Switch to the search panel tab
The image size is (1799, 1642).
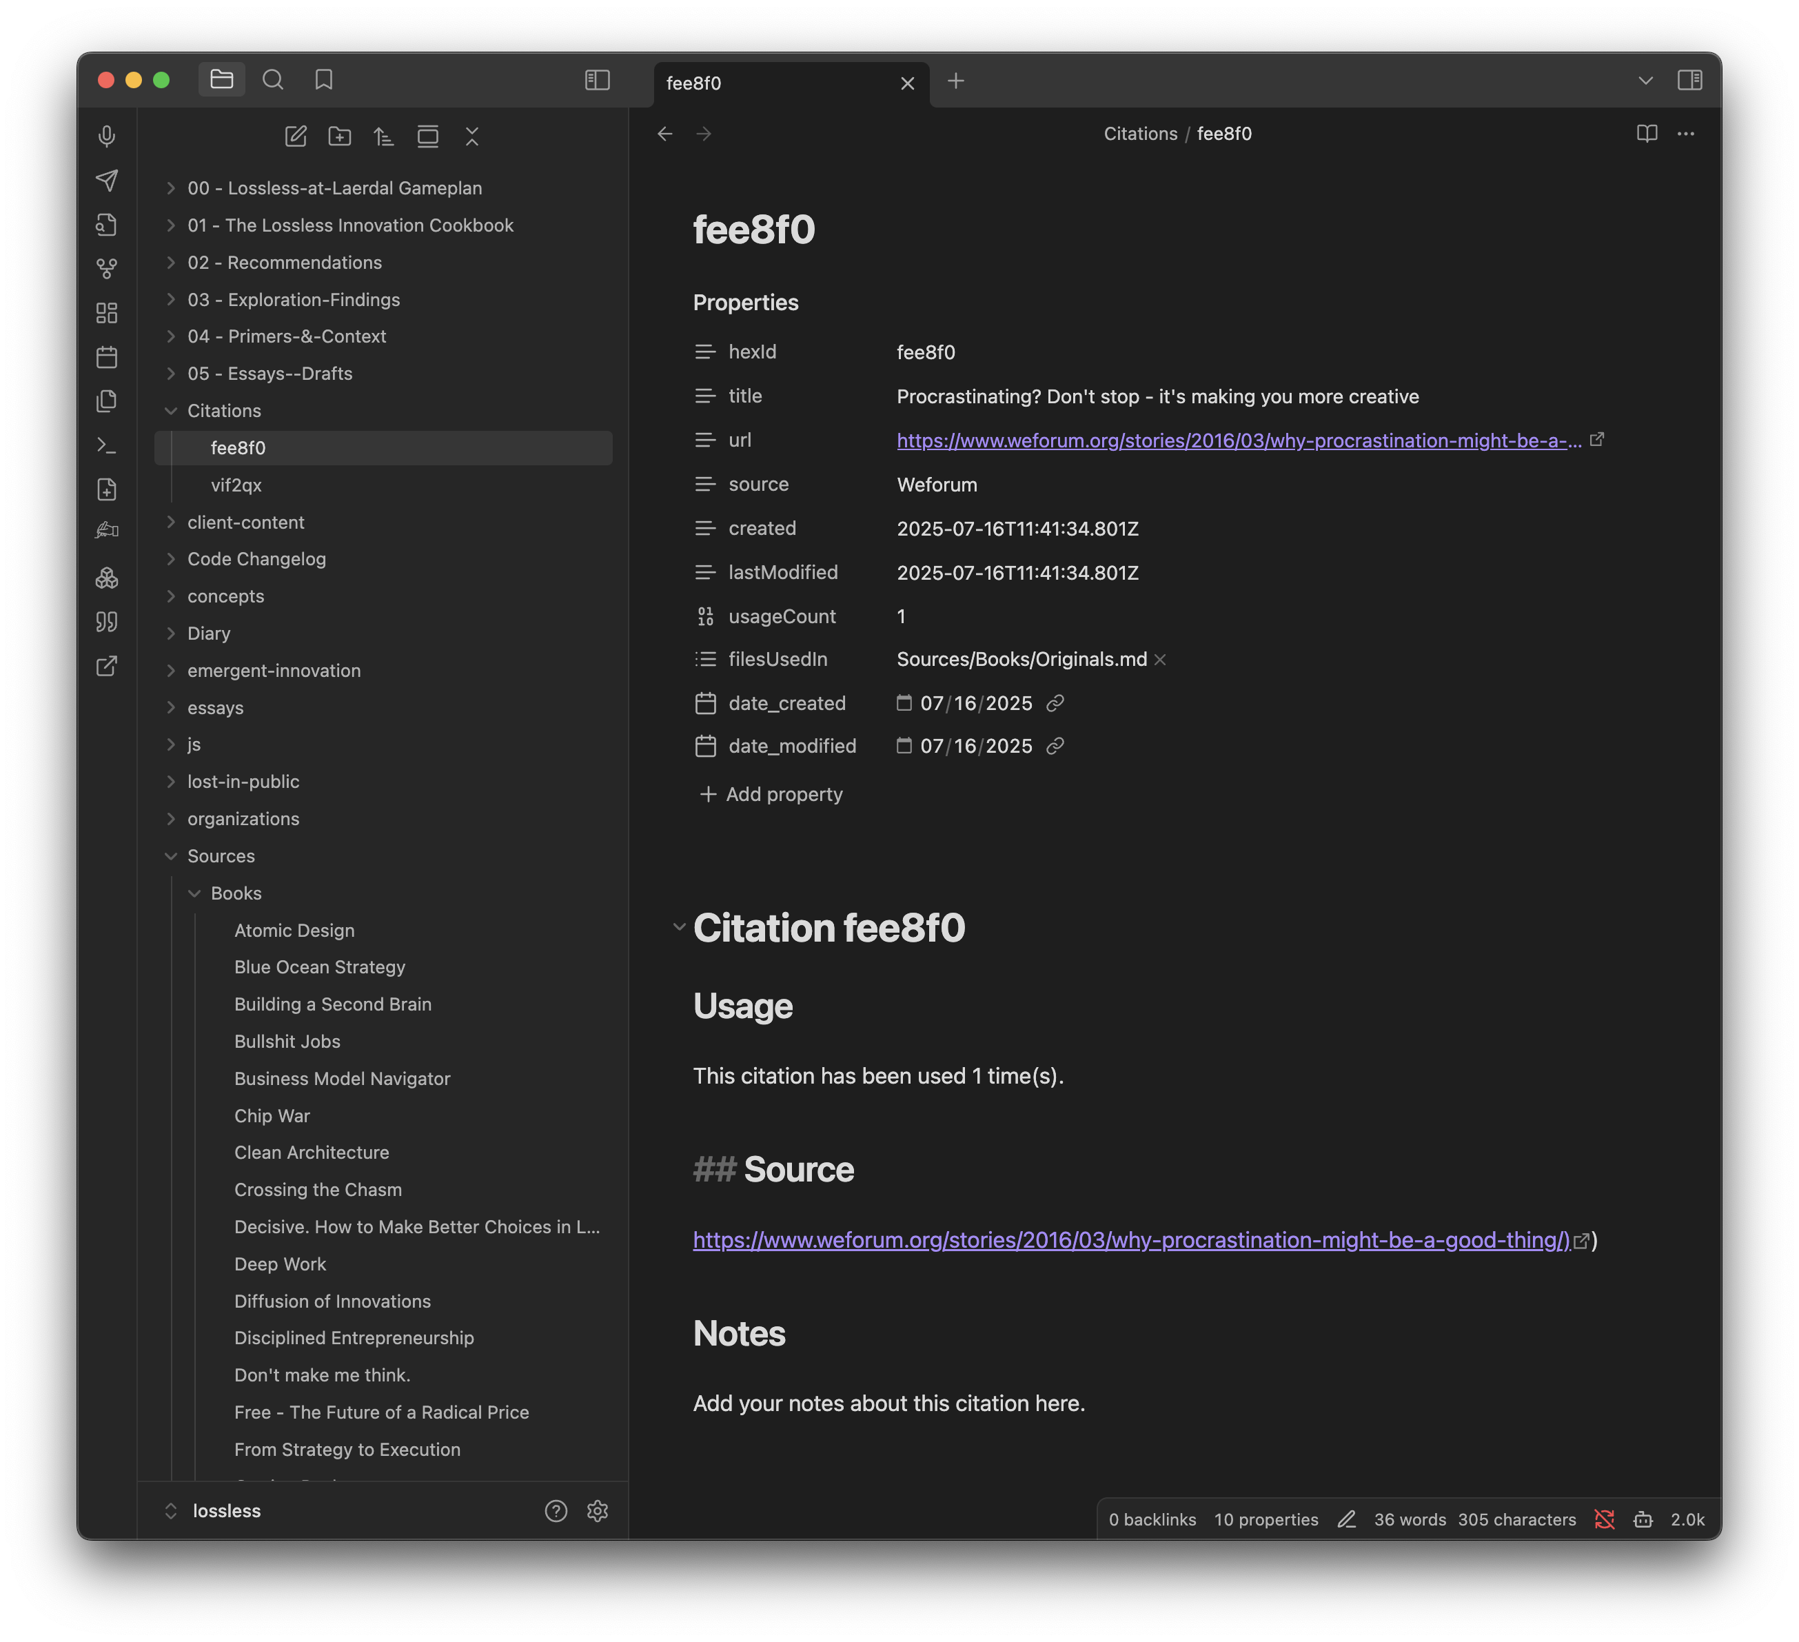pyautogui.click(x=273, y=81)
